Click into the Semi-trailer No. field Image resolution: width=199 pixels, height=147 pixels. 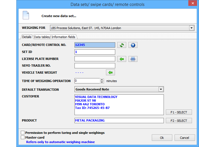pyautogui.click(x=95, y=66)
